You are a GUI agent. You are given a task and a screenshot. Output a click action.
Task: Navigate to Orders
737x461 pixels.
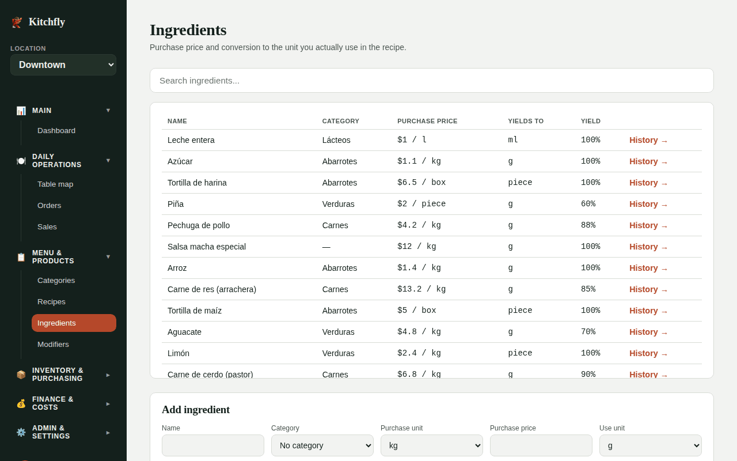click(x=74, y=206)
